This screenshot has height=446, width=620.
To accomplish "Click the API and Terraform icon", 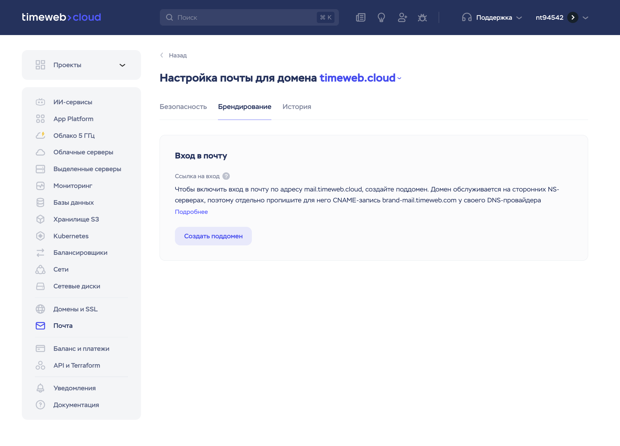I will (40, 365).
